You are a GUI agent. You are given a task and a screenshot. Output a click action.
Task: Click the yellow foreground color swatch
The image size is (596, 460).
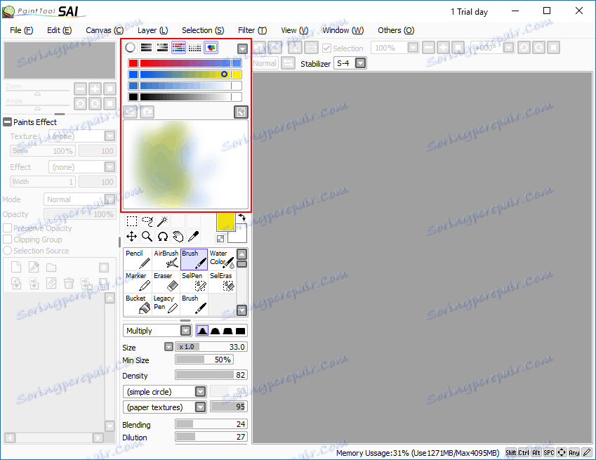(226, 222)
